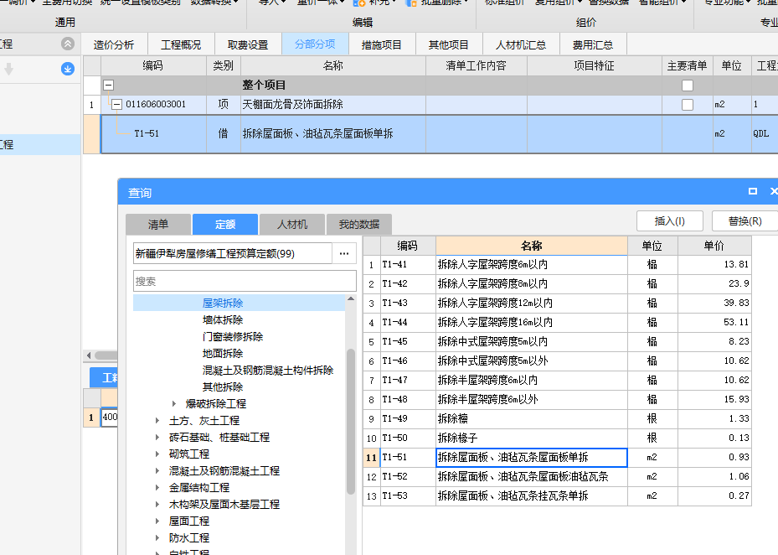778x555 pixels.
Task: Click the 单价 column header in query results
Action: point(714,246)
